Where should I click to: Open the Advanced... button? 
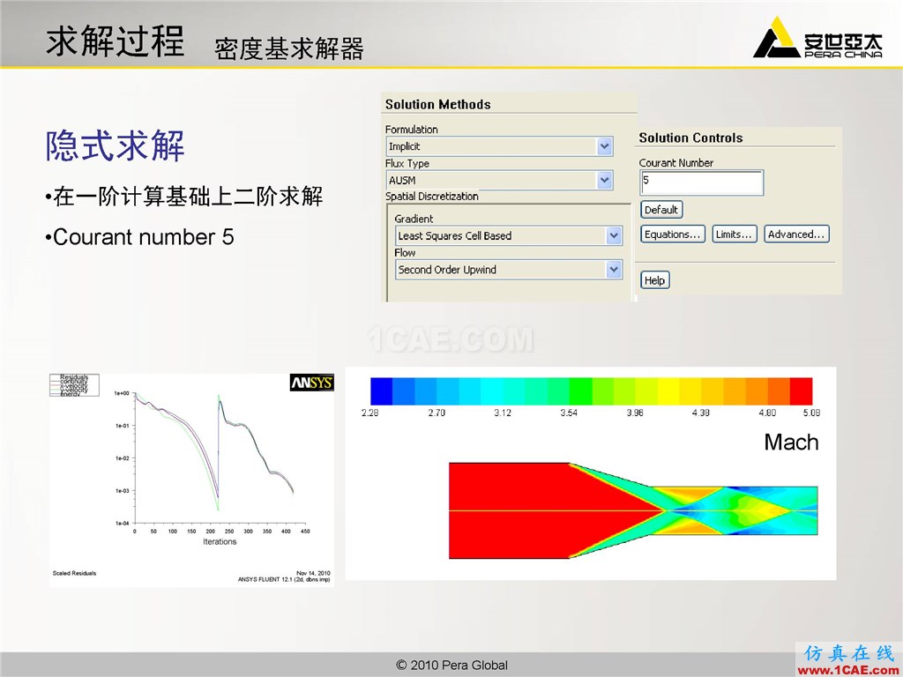click(796, 234)
